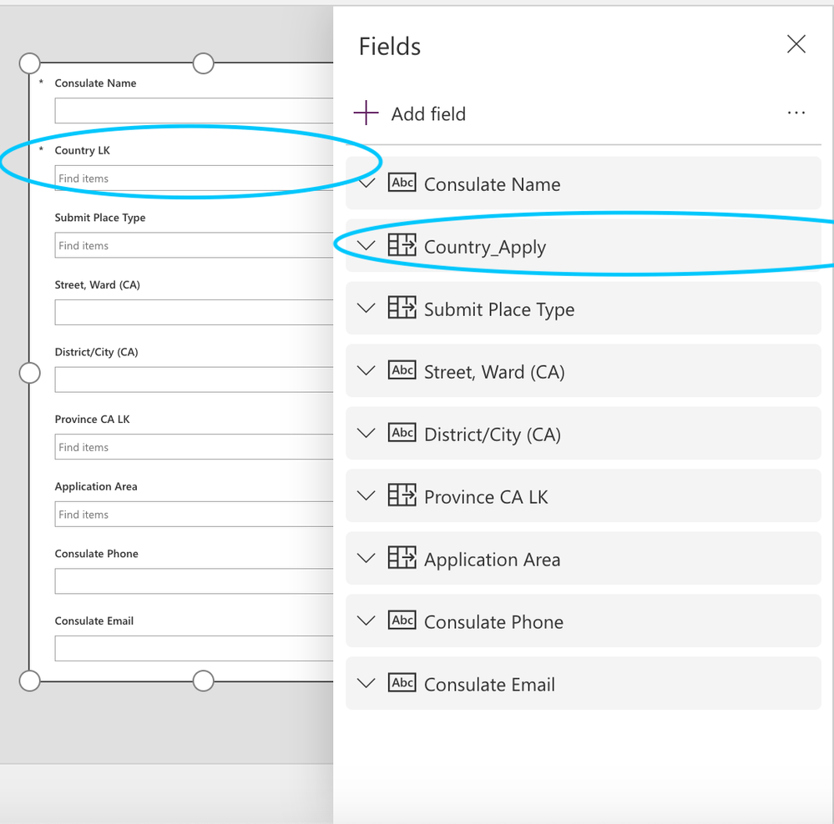This screenshot has height=824, width=834.
Task: Click the lookup icon beside Submit Place Type
Action: [x=402, y=308]
